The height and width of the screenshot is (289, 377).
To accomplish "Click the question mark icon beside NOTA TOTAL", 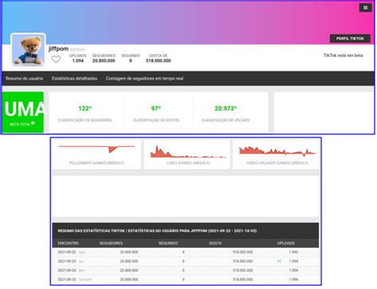I will tap(33, 123).
